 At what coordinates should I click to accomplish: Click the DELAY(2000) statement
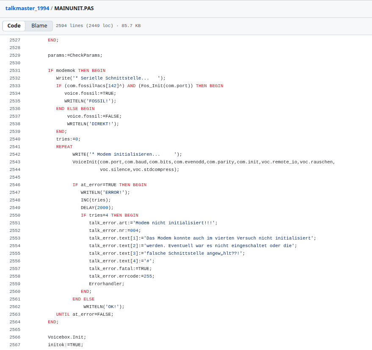(x=97, y=208)
